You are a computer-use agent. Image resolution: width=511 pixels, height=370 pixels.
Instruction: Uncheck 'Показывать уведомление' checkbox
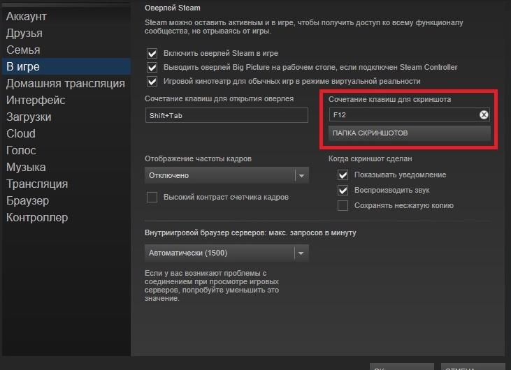coord(343,175)
